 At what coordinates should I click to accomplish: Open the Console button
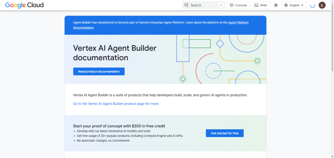(238, 5)
